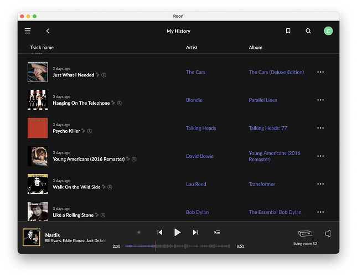Click the clock icon beside Just What I Needed

[x=104, y=75]
